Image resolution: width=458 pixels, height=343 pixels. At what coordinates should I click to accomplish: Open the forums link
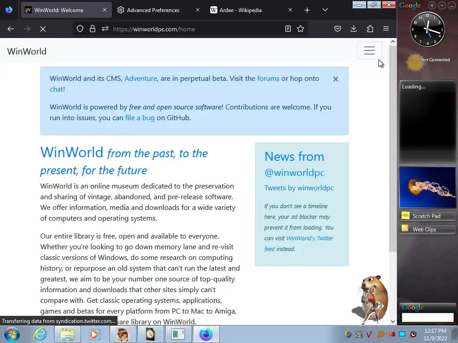(268, 79)
